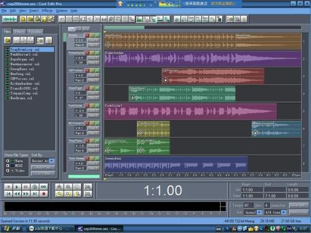Open the Edit menu

(x=13, y=11)
